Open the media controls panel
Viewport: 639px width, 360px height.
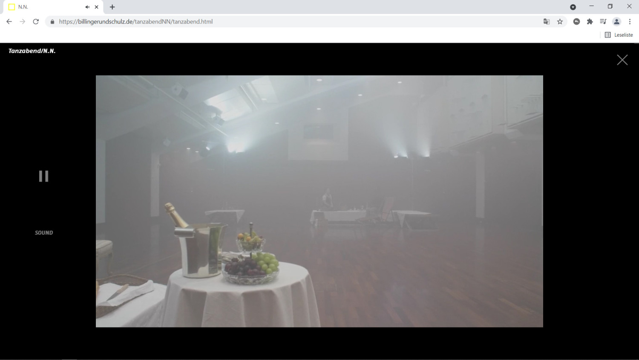pyautogui.click(x=603, y=22)
